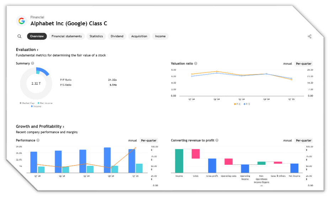Switch to the Income tab
This screenshot has width=330, height=197.
[x=160, y=36]
